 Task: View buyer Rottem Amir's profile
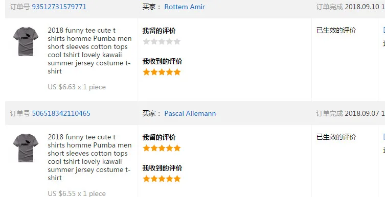click(x=185, y=7)
